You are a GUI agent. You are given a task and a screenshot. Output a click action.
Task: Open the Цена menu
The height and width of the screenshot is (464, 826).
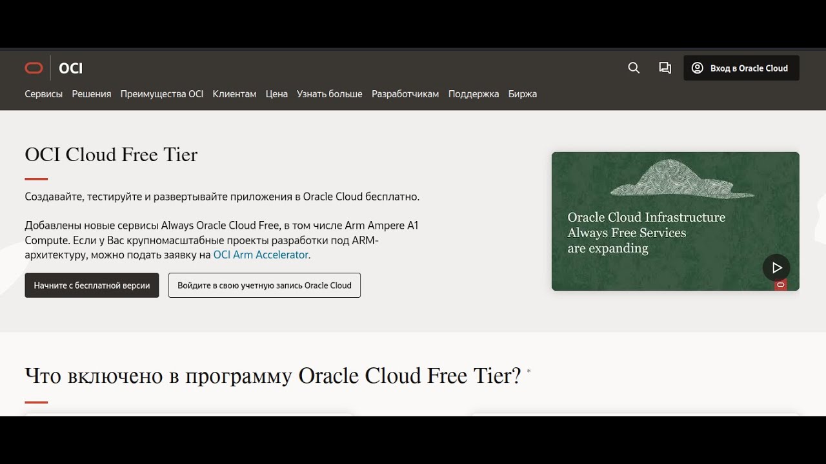coord(277,94)
